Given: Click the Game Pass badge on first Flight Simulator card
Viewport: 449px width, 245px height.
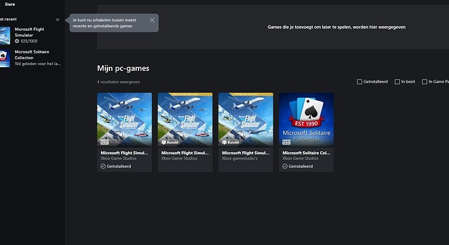Looking at the screenshot, I should [x=105, y=142].
